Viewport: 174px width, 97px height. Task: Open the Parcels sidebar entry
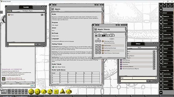(166, 60)
